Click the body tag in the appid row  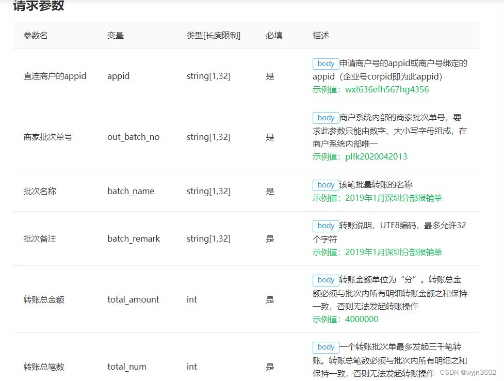click(x=326, y=63)
